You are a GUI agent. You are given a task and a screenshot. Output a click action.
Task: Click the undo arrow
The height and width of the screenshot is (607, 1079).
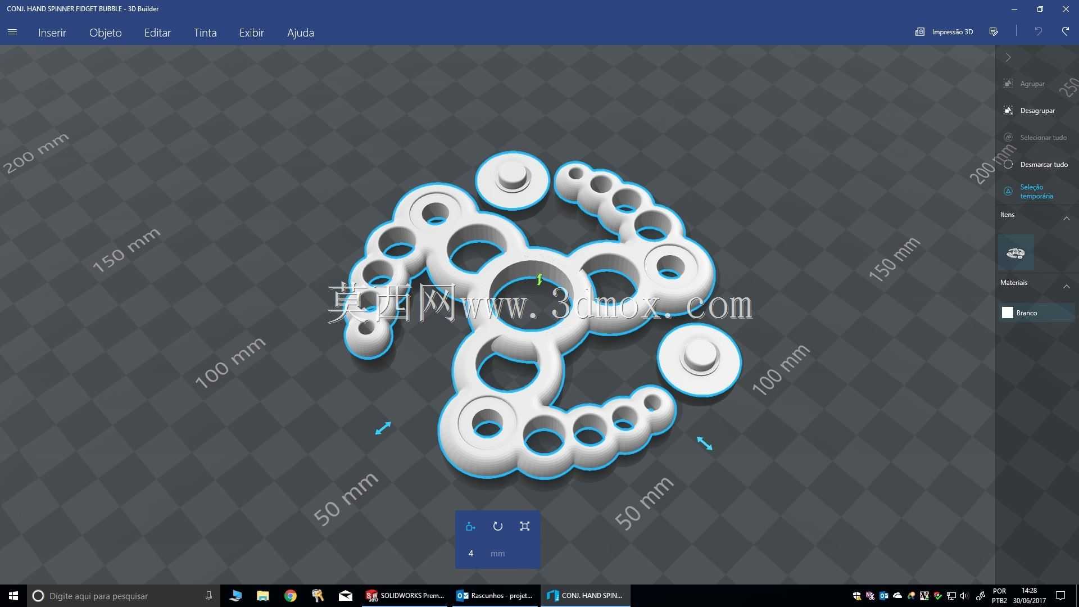click(1038, 31)
